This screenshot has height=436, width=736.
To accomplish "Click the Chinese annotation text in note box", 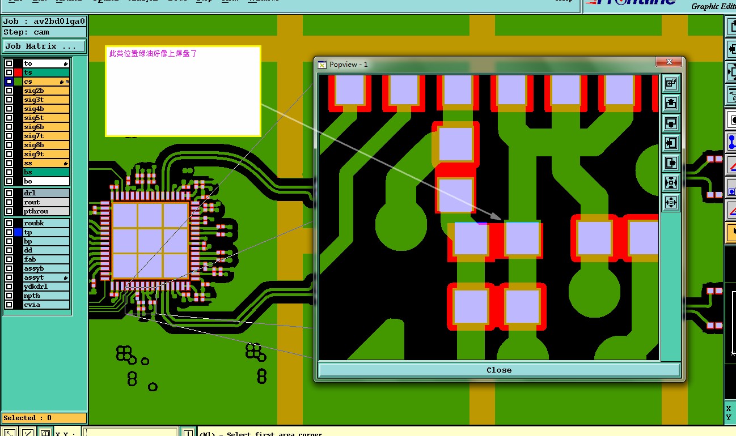I will click(x=153, y=54).
